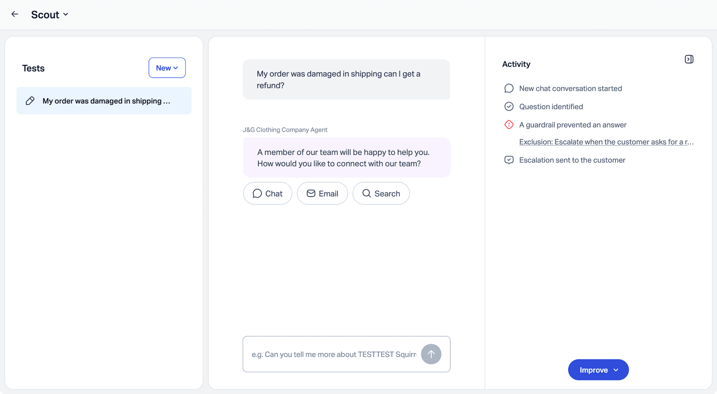Open the New test dropdown
Viewport: 717px width, 394px height.
[x=167, y=68]
